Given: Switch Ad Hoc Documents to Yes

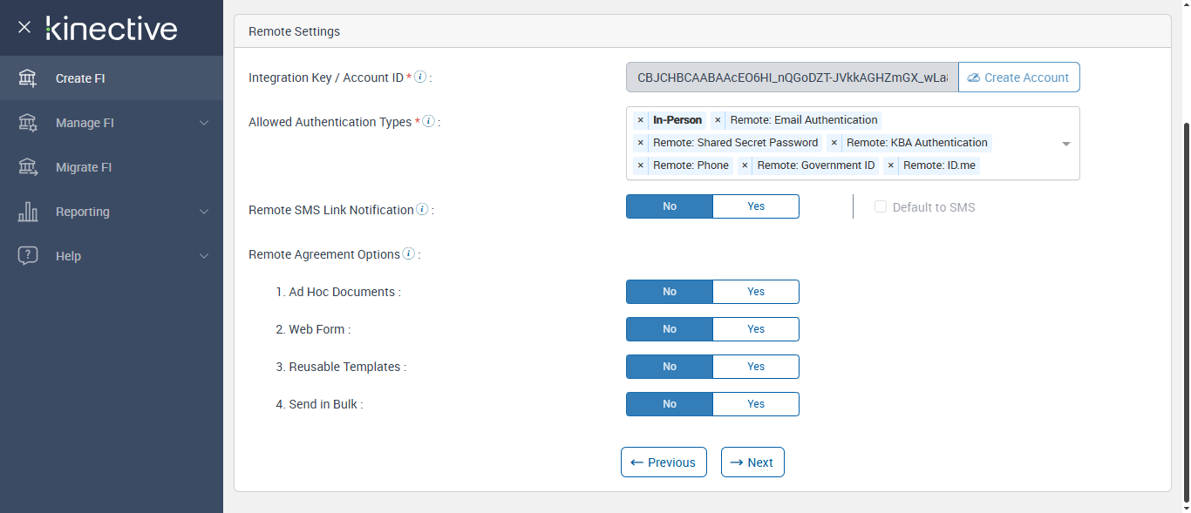Looking at the screenshot, I should click(755, 292).
